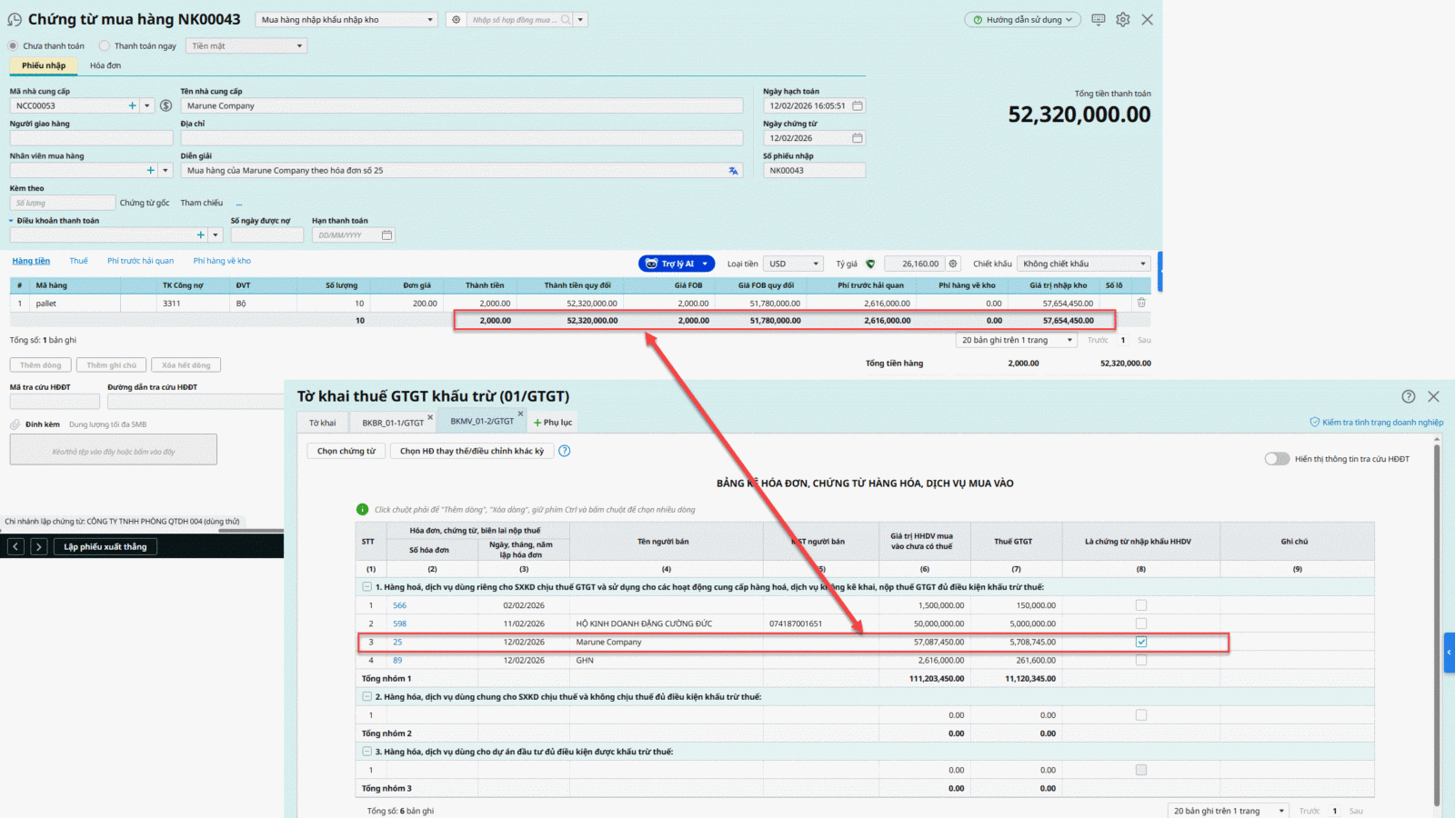This screenshot has height=818, width=1455.
Task: Open calendar picker for Ngày chứng từ
Action: pyautogui.click(x=857, y=138)
